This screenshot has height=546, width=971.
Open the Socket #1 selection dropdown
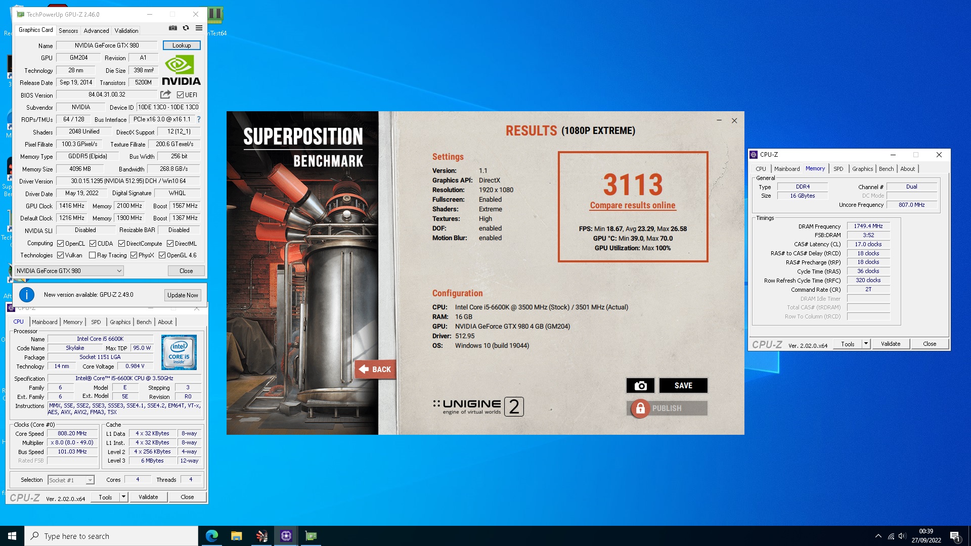[x=71, y=480]
